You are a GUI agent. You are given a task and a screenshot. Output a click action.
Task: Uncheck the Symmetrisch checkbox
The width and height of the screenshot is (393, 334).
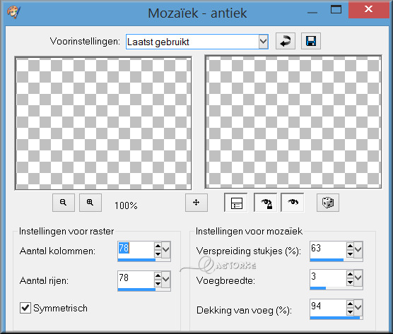tap(25, 308)
